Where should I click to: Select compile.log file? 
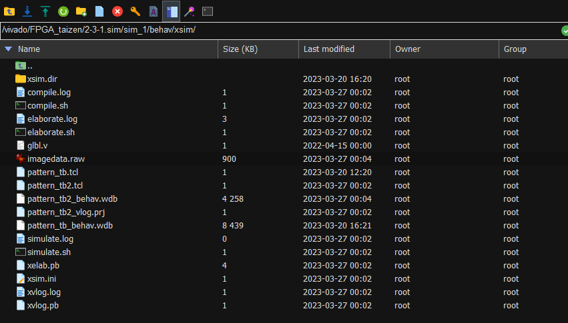tap(284, 92)
